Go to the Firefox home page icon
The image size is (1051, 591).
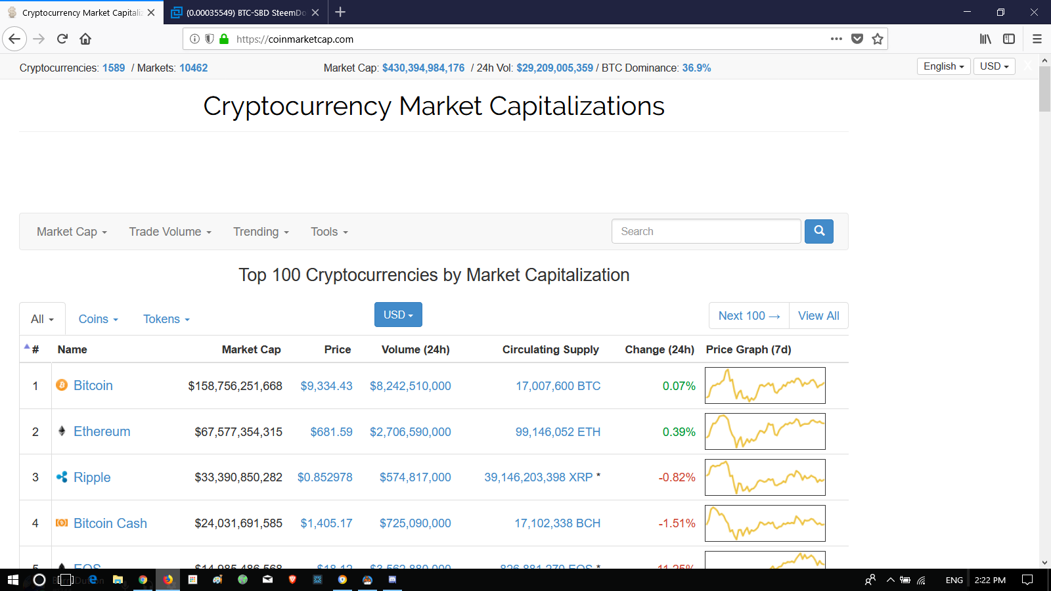85,39
